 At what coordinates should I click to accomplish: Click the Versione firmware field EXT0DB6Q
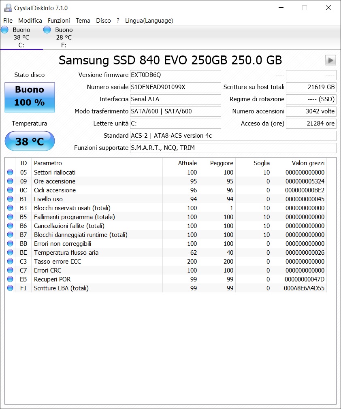175,75
